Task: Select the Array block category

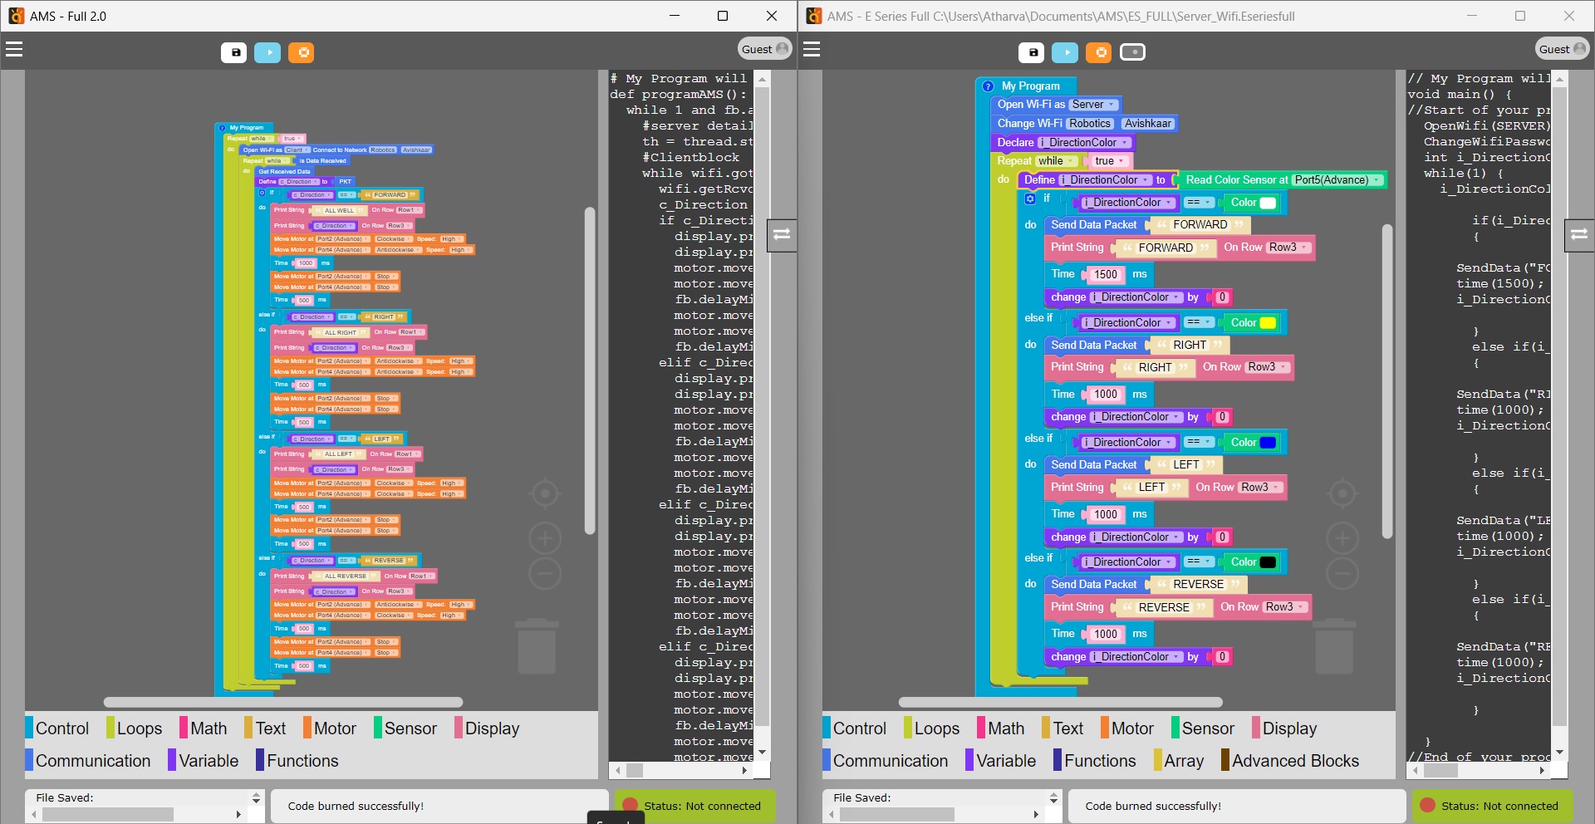Action: coord(1183,761)
